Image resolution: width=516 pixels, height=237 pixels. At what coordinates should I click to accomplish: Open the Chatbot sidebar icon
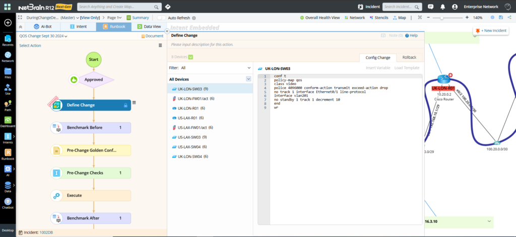(8, 203)
